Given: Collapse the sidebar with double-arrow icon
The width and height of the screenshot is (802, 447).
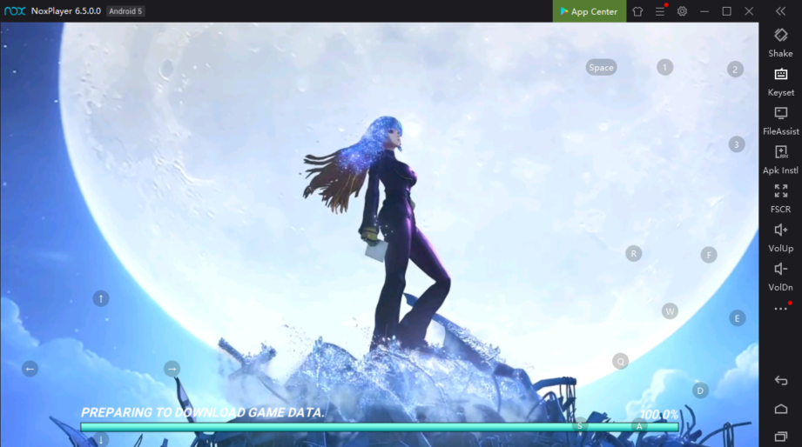Looking at the screenshot, I should pos(780,11).
